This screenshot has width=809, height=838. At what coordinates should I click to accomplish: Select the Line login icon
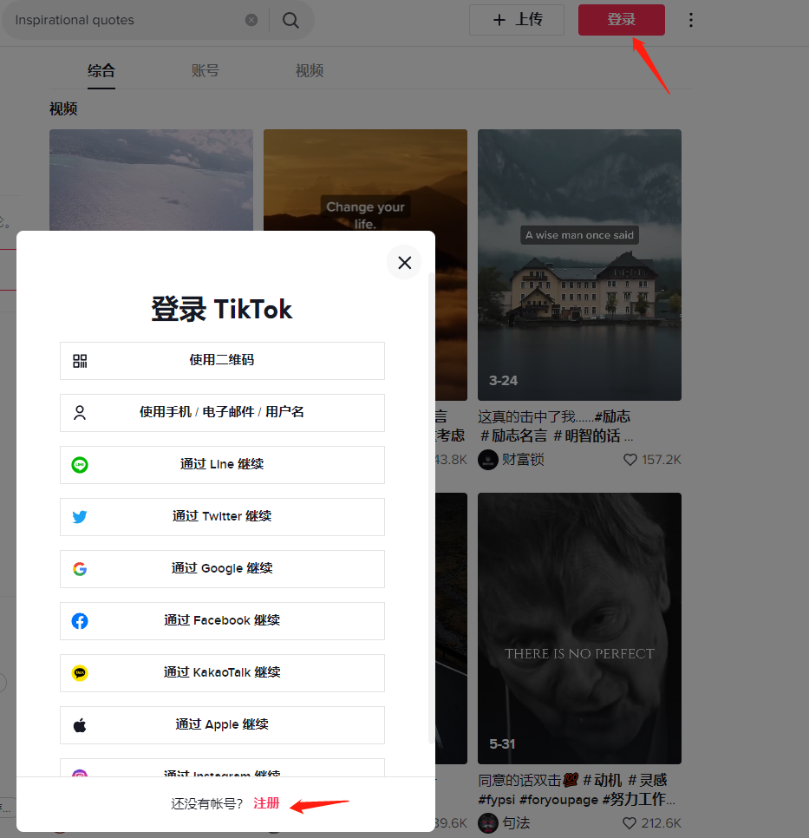80,465
